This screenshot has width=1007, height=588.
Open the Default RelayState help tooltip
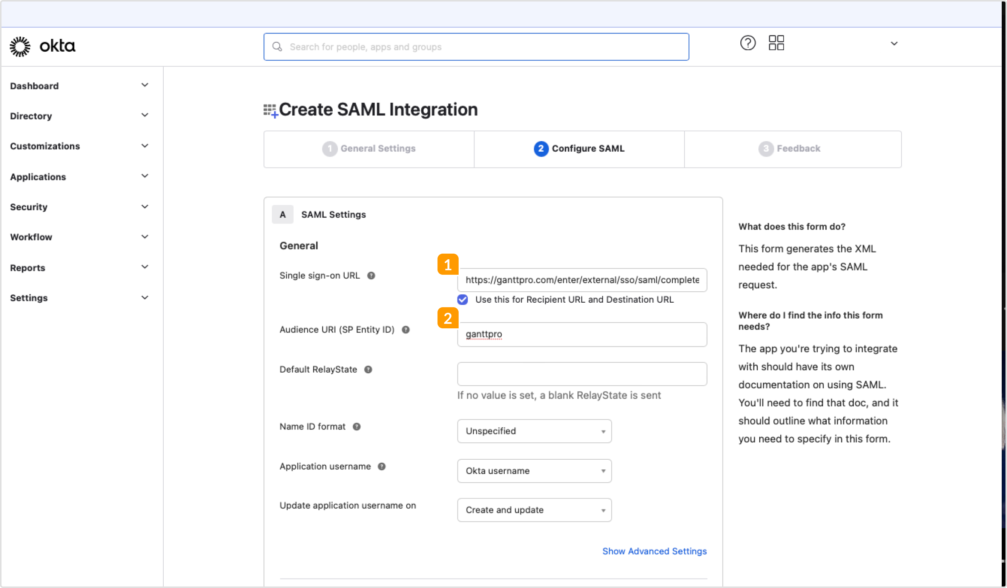pos(368,369)
